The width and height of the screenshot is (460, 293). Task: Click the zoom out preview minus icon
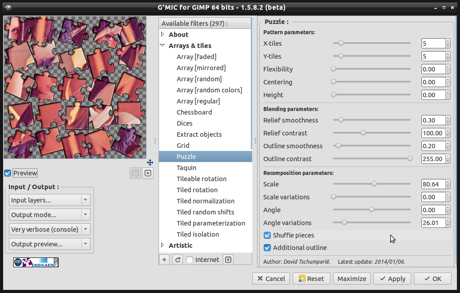click(x=135, y=173)
